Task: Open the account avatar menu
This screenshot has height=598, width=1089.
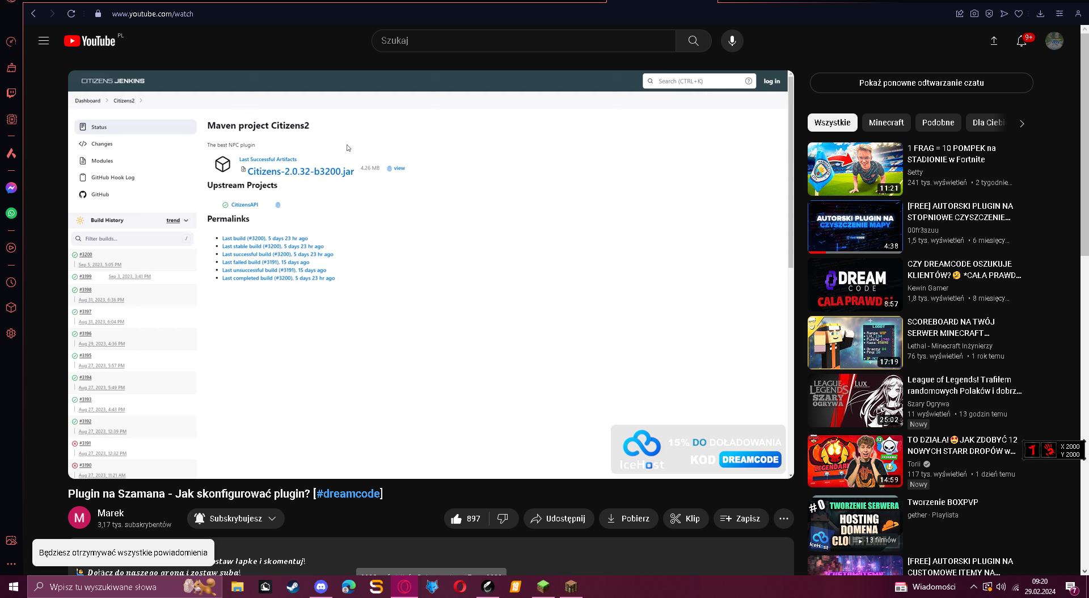Action: coord(1054,41)
